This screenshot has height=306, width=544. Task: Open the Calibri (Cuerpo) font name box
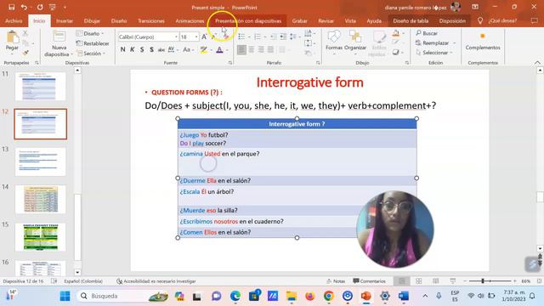(x=148, y=37)
